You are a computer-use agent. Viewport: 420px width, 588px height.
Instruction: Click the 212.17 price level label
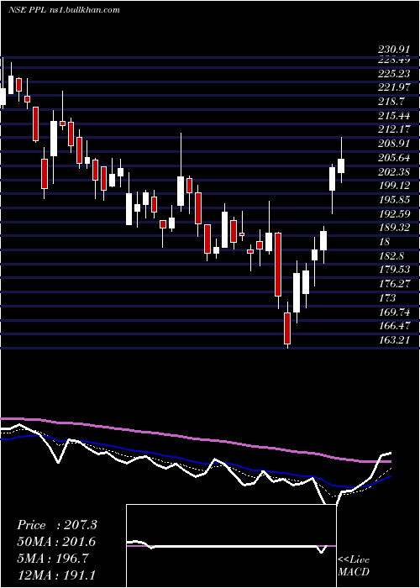point(394,129)
